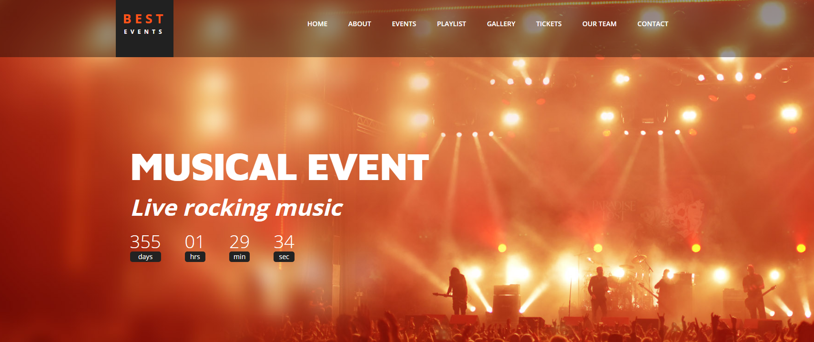Select the hrs countdown badge

pos(195,257)
